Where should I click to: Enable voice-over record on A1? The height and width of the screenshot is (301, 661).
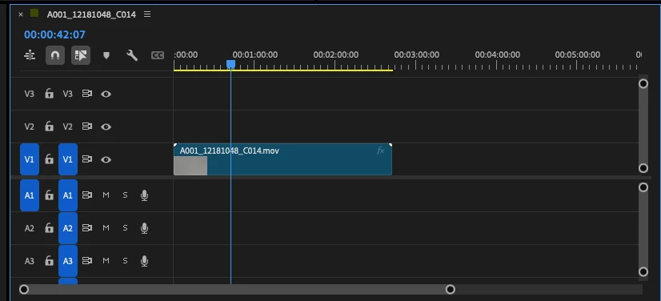[144, 195]
